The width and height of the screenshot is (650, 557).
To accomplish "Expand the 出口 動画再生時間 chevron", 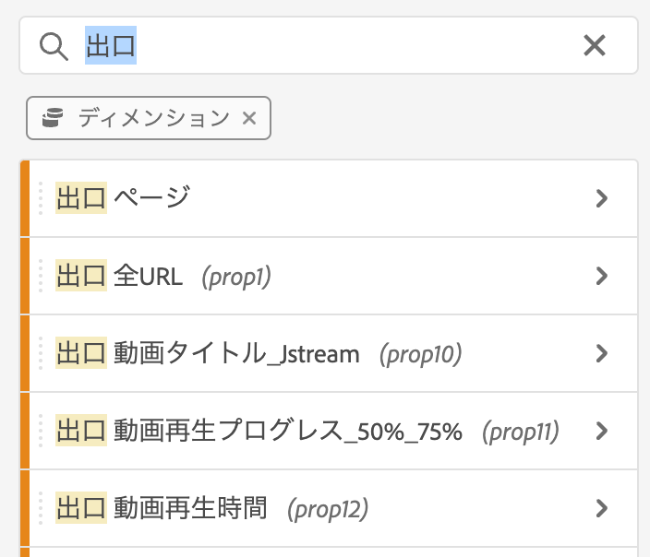I will (602, 508).
